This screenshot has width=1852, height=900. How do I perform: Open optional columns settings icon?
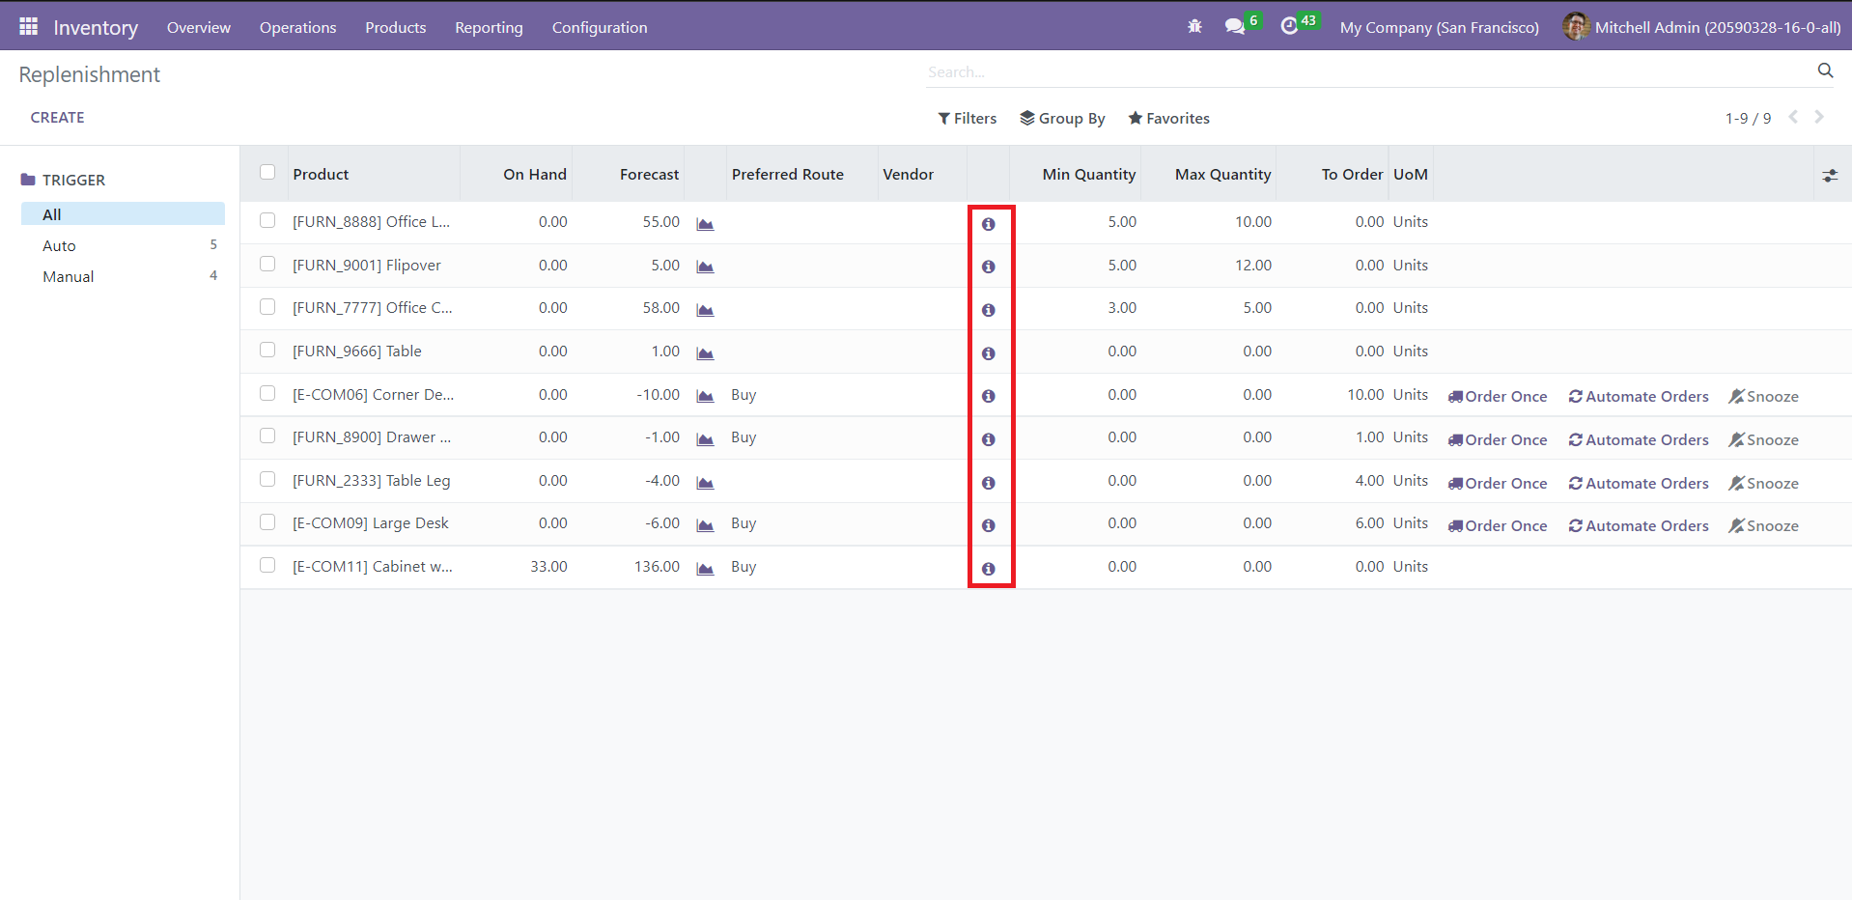(x=1829, y=176)
